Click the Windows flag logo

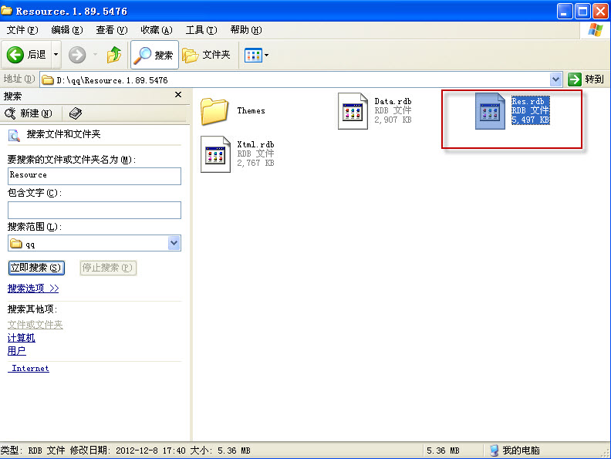pyautogui.click(x=596, y=30)
